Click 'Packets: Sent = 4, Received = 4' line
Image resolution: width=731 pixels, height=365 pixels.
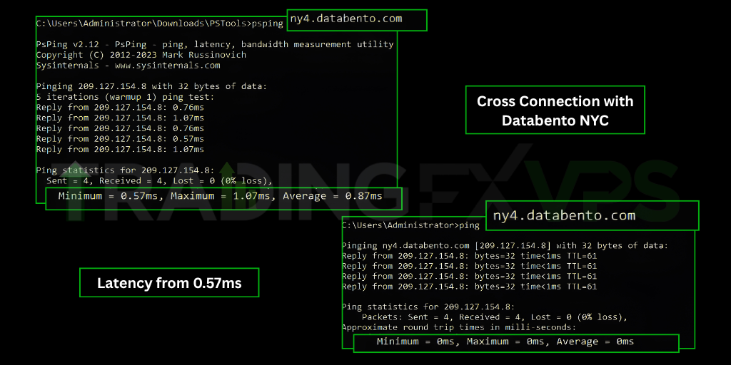pyautogui.click(x=494, y=317)
